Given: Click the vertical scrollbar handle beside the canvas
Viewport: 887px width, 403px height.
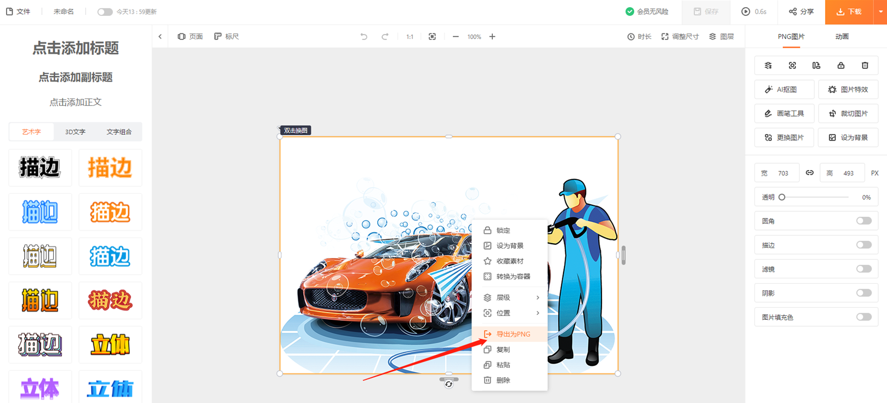Looking at the screenshot, I should pos(623,255).
